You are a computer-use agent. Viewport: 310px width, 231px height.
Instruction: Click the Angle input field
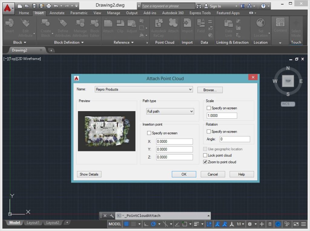pos(235,139)
